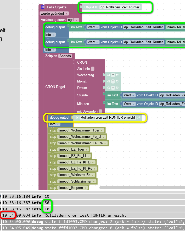Screen dimensions: 185x231
Task: Edit 'Rollladen cron zeit RUNTER erreicht' text
Action: point(108,118)
